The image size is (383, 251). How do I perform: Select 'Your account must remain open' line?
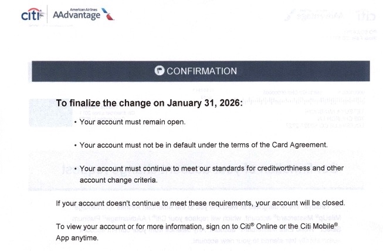(x=132, y=122)
